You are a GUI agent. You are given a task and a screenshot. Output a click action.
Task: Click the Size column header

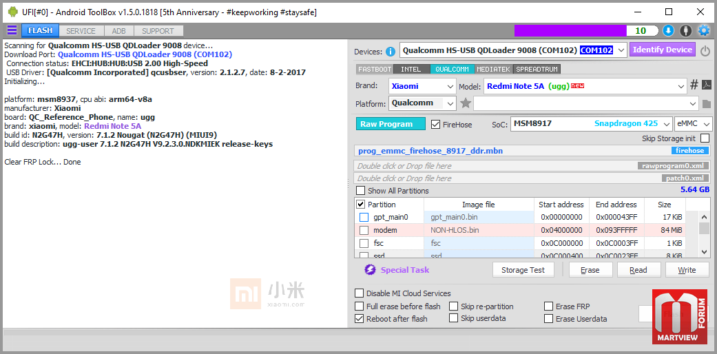[x=665, y=205]
